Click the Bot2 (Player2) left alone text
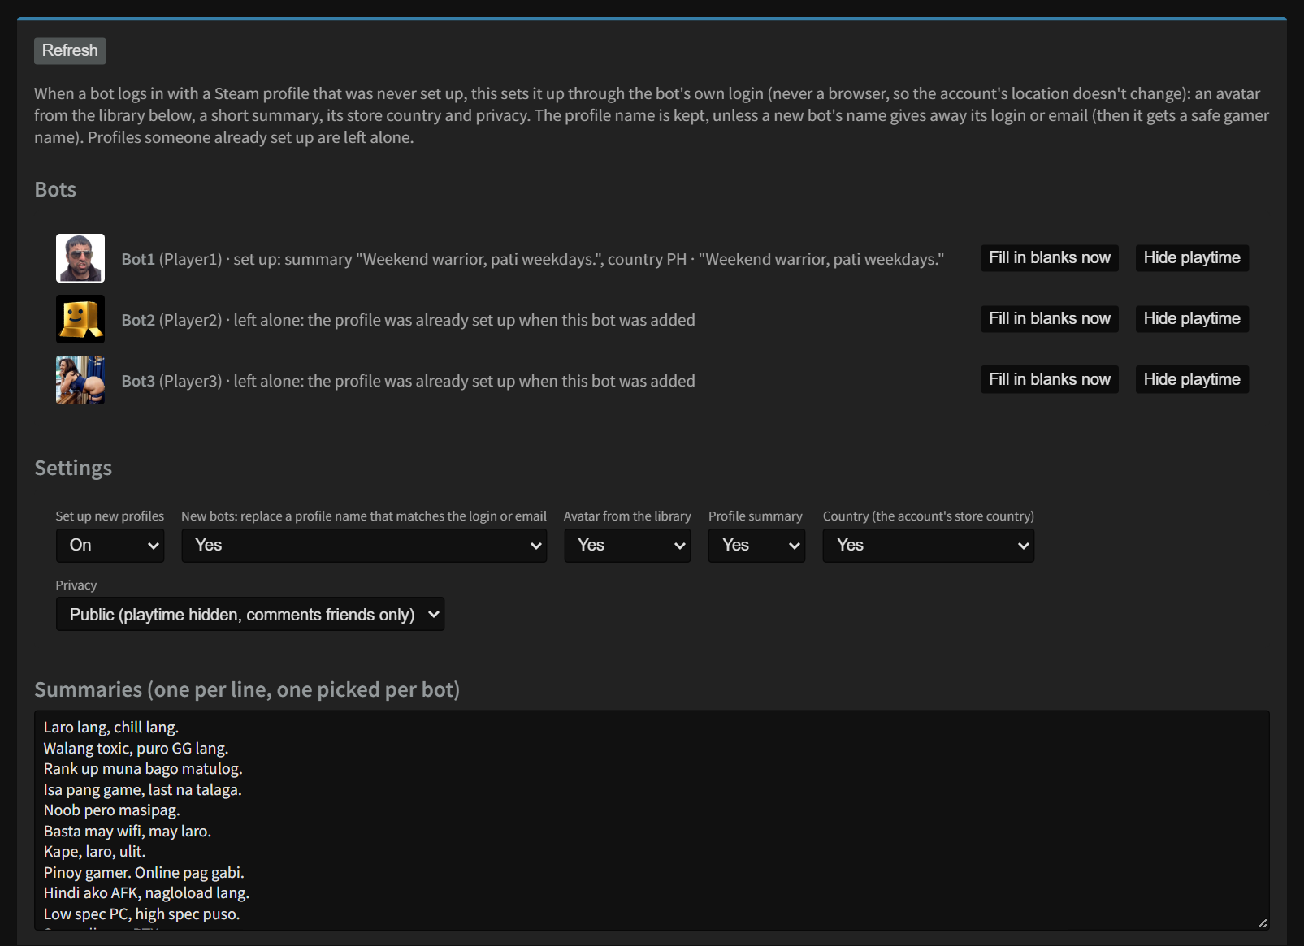The image size is (1304, 946). 408,320
